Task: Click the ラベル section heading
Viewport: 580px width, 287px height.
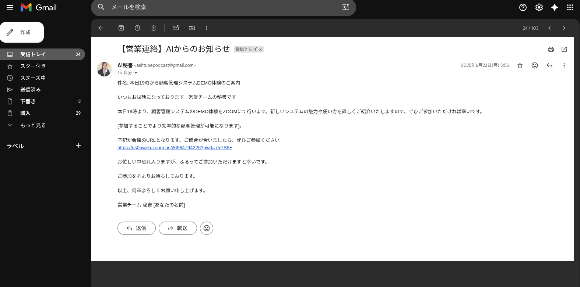Action: tap(15, 146)
